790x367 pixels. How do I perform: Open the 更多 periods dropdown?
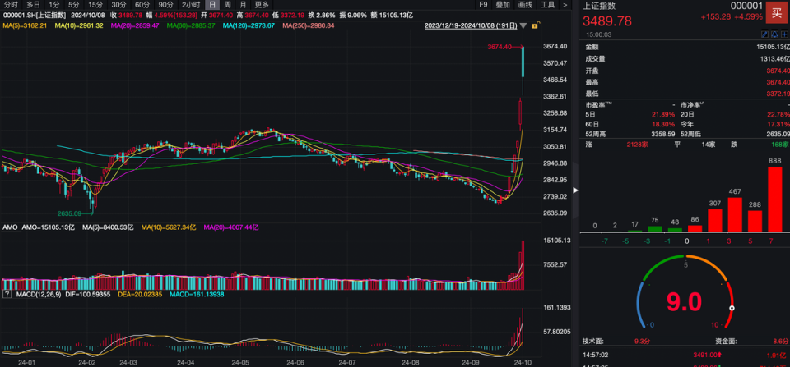coord(262,5)
